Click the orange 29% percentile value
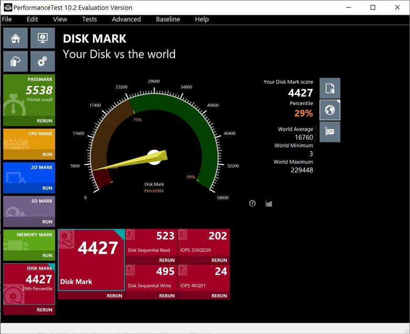The width and height of the screenshot is (410, 334). coord(304,113)
